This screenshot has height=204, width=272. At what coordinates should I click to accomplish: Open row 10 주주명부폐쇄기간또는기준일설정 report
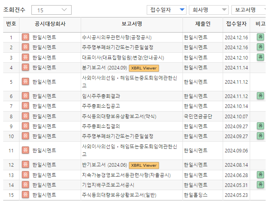tap(118, 136)
